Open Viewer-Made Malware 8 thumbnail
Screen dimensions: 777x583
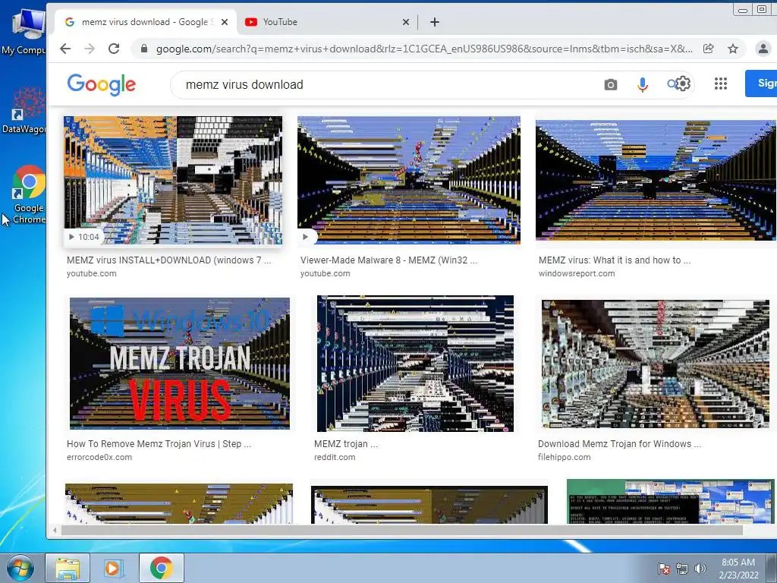pyautogui.click(x=409, y=181)
